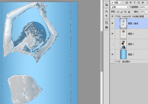The height and width of the screenshot is (104, 148).
Task: Click the 不透明度 opacity value field
Action: (x=142, y=7)
